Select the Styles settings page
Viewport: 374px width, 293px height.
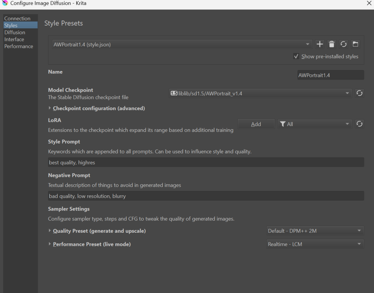click(20, 25)
